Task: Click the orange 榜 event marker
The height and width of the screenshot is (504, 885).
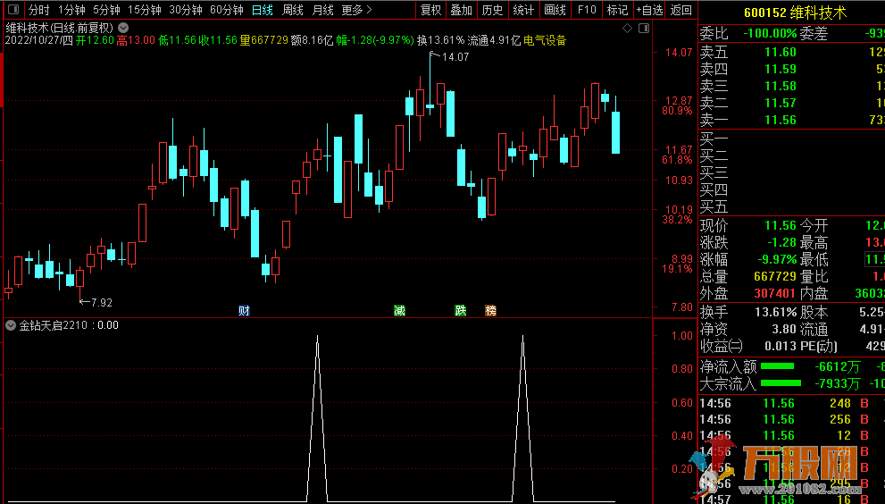Action: [x=490, y=310]
